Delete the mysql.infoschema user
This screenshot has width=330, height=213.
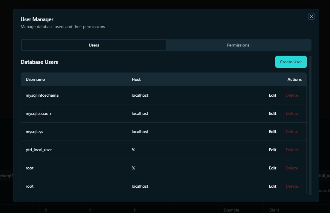[x=291, y=95]
